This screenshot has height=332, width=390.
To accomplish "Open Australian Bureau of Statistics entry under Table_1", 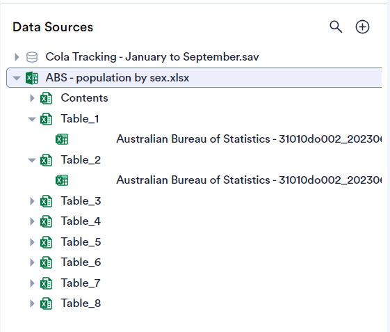I will (249, 139).
